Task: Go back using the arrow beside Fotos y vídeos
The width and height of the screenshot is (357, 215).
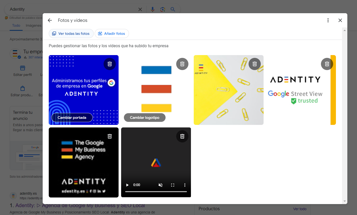Action: (x=50, y=20)
